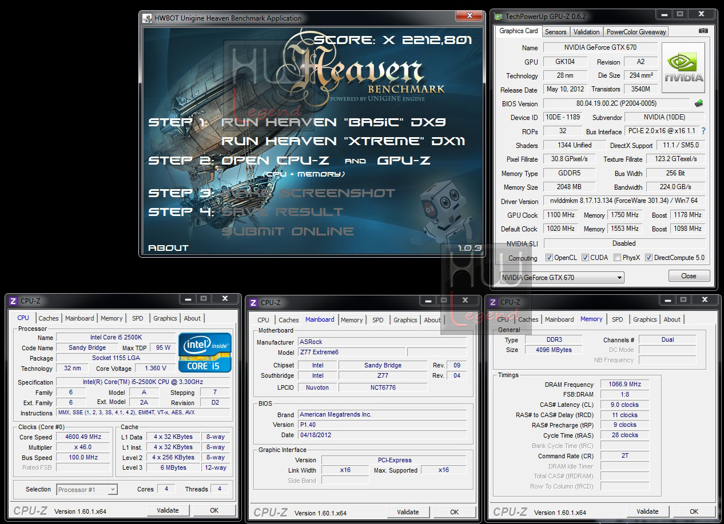724x524 pixels.
Task: Open Memory tab in the Mainboard window
Action: [352, 320]
